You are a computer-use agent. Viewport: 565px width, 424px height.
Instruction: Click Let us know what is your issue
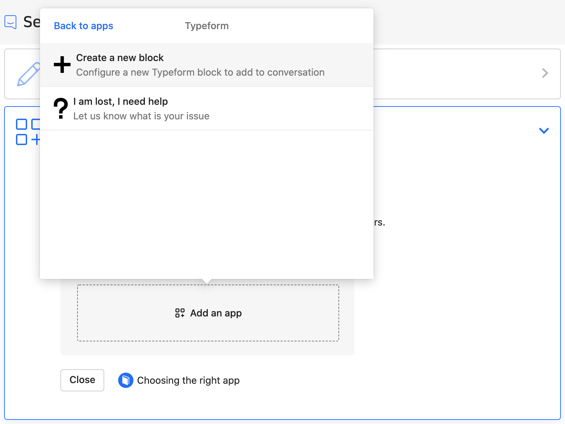pyautogui.click(x=141, y=116)
